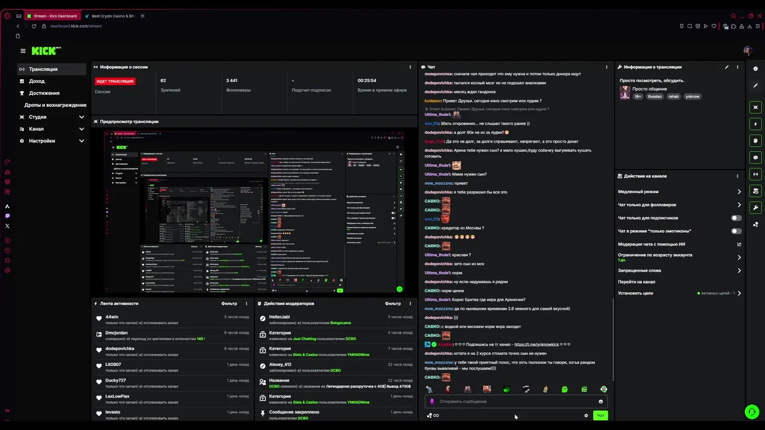Screen dimensions: 765x430
Task: Select Дропы и вознаграждение in the sidebar
Action: [x=55, y=105]
